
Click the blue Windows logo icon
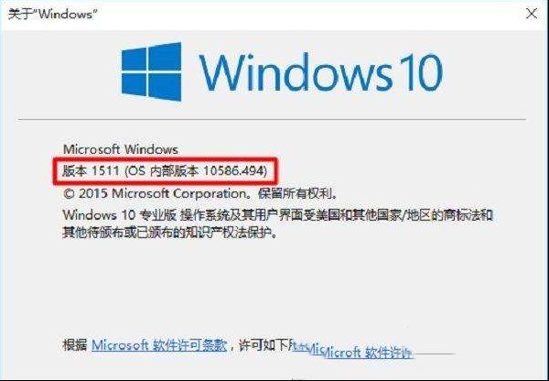coord(152,71)
